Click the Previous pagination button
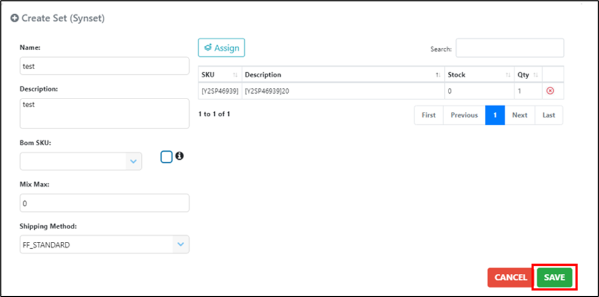Image resolution: width=599 pixels, height=297 pixels. click(x=464, y=115)
